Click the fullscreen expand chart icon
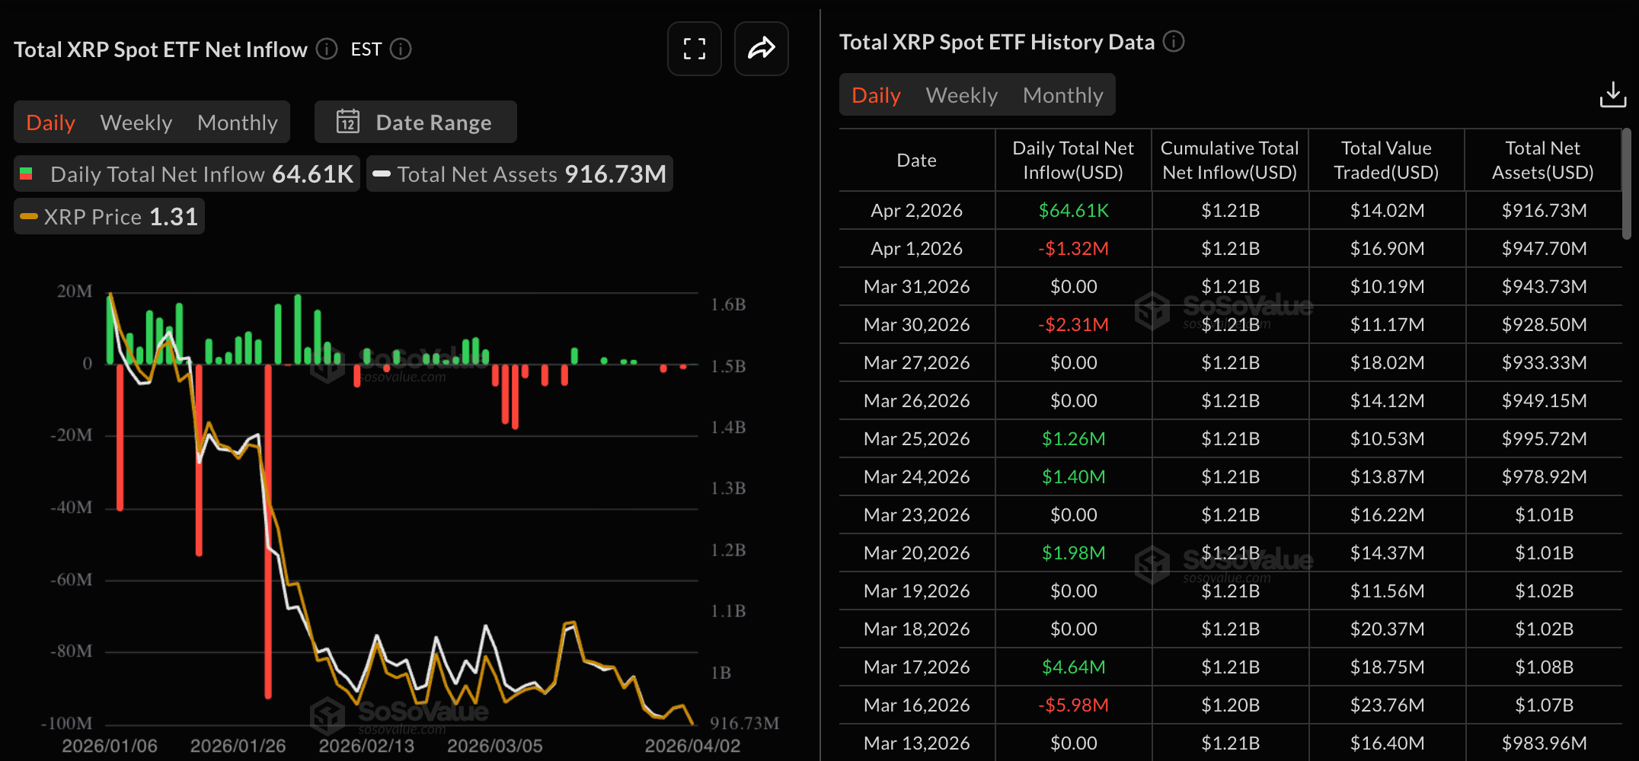Image resolution: width=1639 pixels, height=761 pixels. [694, 49]
